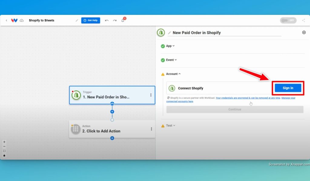
Task: Open notifications bell
Action: click(x=123, y=20)
